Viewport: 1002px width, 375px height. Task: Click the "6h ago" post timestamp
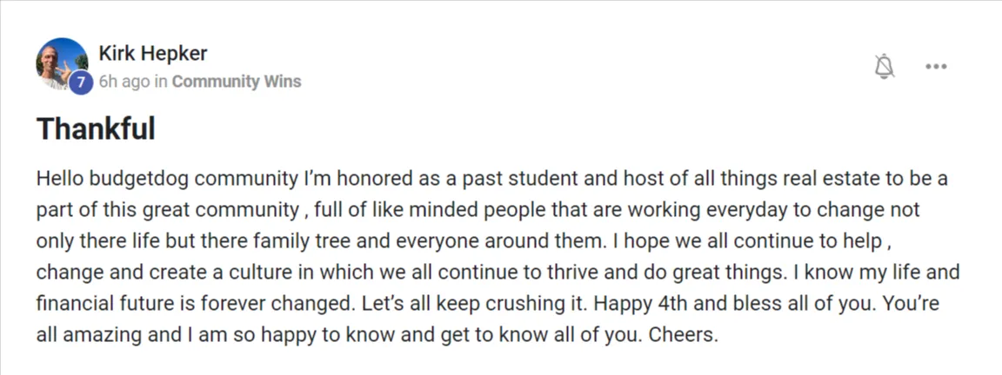point(124,82)
